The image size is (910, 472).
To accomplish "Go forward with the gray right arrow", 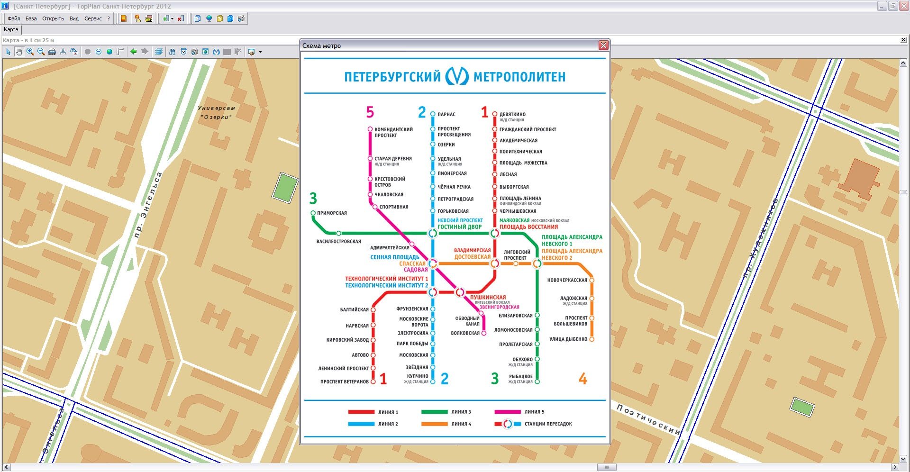I will pos(145,52).
